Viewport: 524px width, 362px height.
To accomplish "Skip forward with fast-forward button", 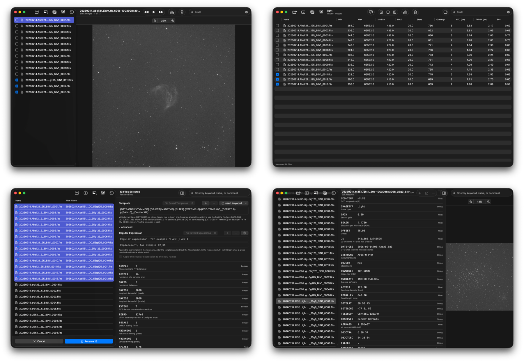I will (161, 12).
